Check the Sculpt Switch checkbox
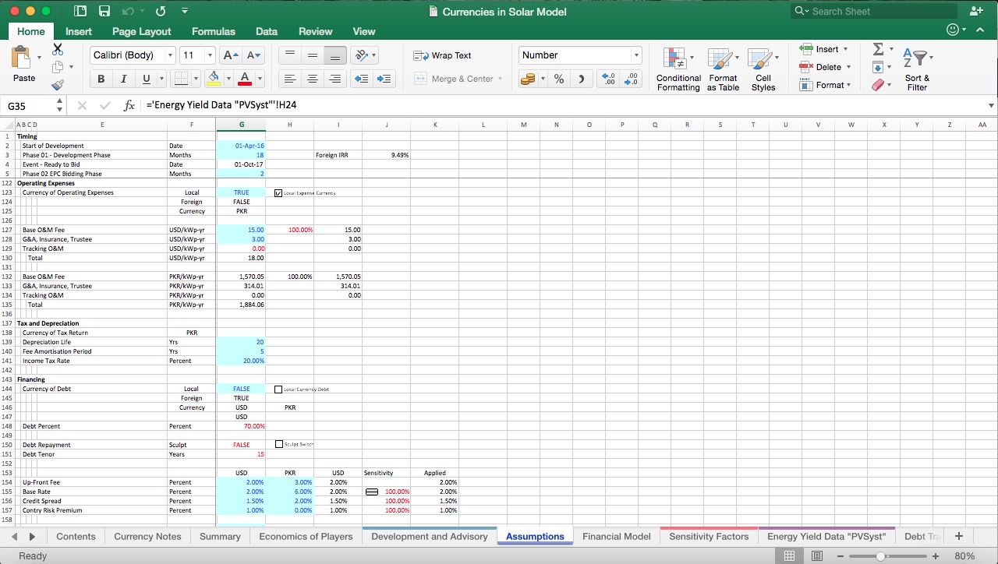Viewport: 998px width, 564px height. coord(278,444)
